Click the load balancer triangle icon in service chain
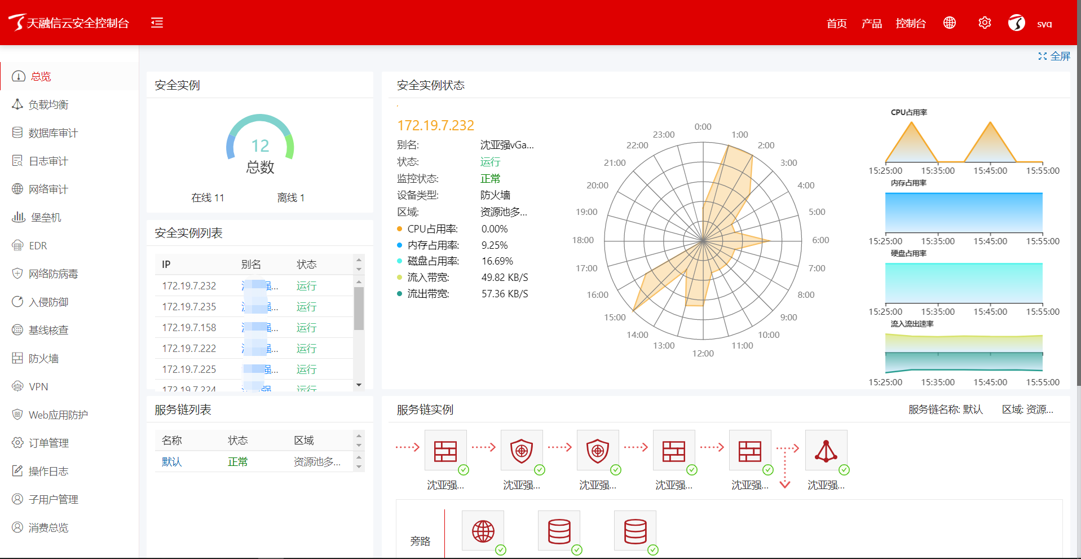Viewport: 1081px width, 559px height. [826, 451]
